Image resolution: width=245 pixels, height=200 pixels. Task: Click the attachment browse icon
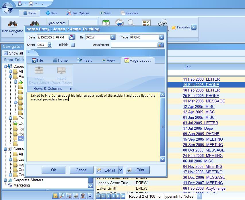click(161, 45)
